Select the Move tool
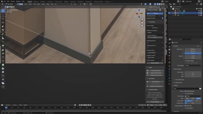Image resolution: width=203 pixels, height=114 pixels. pos(3,19)
